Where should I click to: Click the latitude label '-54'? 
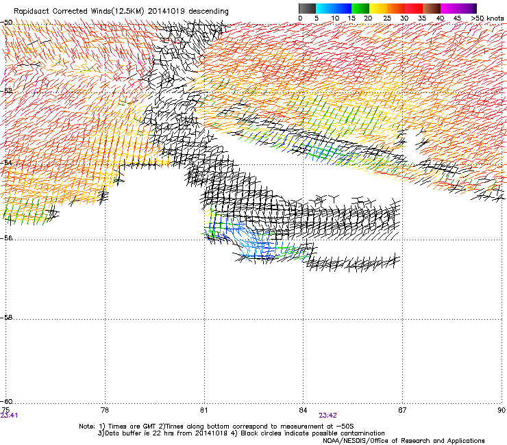point(6,162)
